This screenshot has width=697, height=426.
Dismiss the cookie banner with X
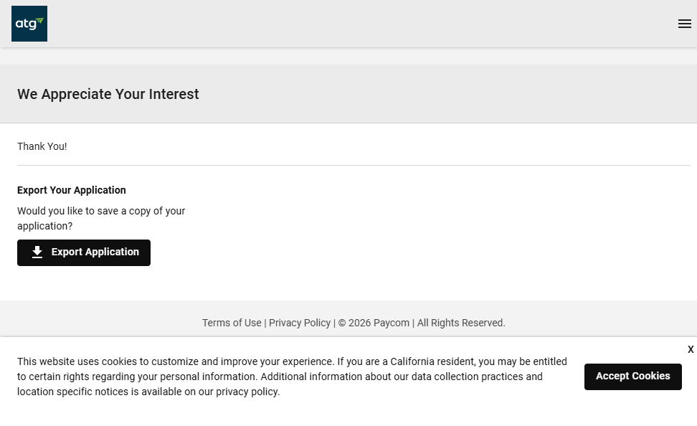point(691,349)
